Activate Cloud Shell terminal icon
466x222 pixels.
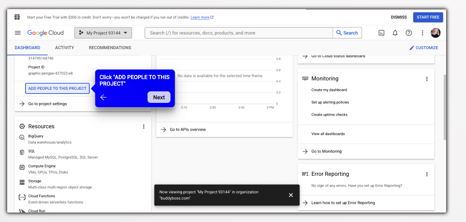[381, 33]
